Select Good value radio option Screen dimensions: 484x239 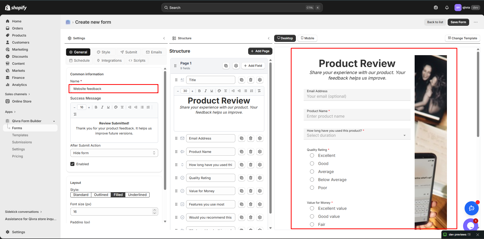pos(312,217)
